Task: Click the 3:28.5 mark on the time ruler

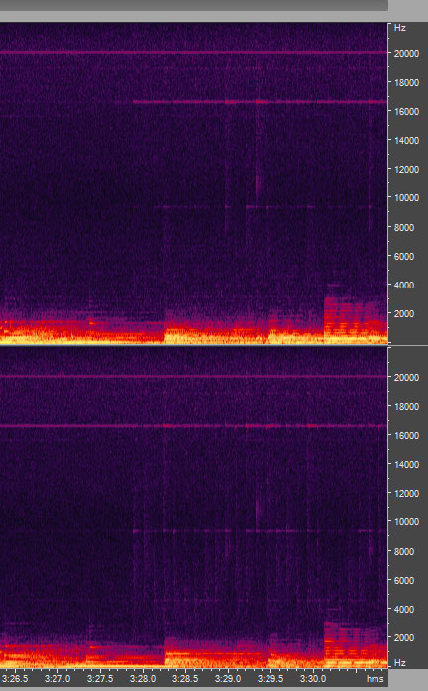Action: click(185, 679)
